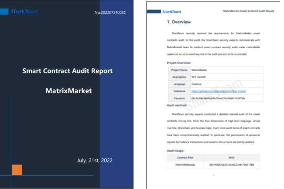Click the MD5 column header
The image size is (284, 189).
point(231,158)
